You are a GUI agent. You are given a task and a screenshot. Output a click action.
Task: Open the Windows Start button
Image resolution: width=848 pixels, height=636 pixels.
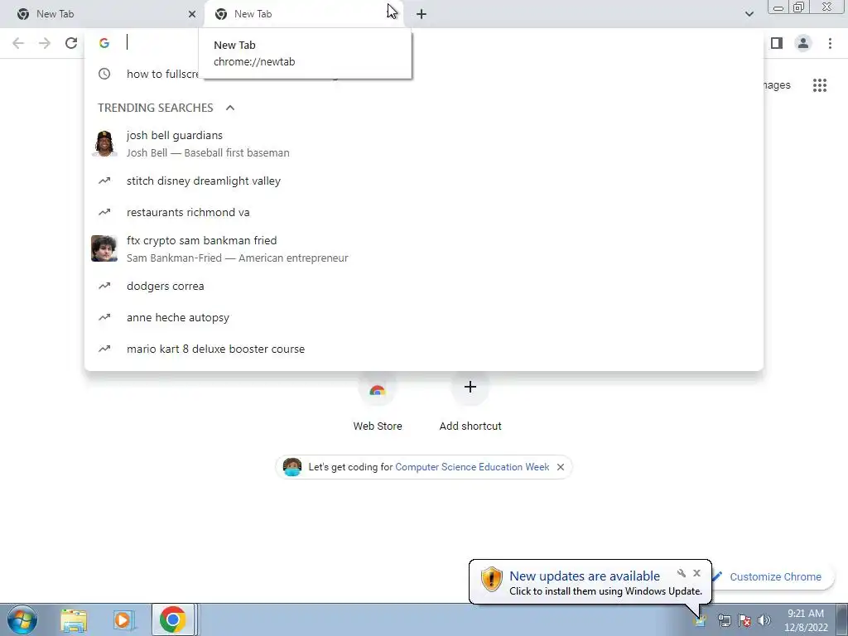(x=22, y=619)
